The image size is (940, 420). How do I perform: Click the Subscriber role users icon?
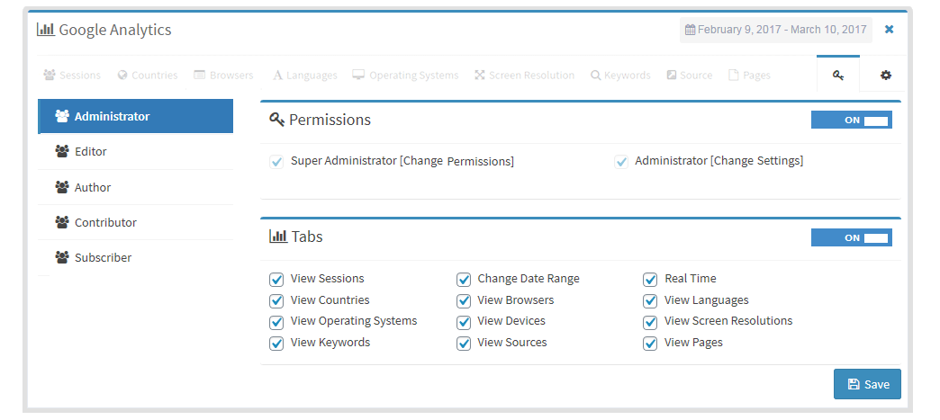pyautogui.click(x=62, y=257)
